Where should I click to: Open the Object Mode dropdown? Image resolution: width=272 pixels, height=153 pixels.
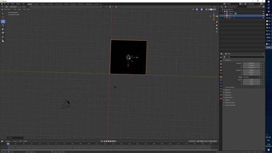7,9
